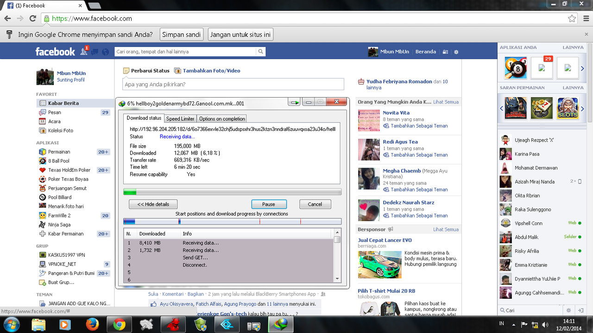
Task: Select connection row 1 Receiving data
Action: coord(229,243)
